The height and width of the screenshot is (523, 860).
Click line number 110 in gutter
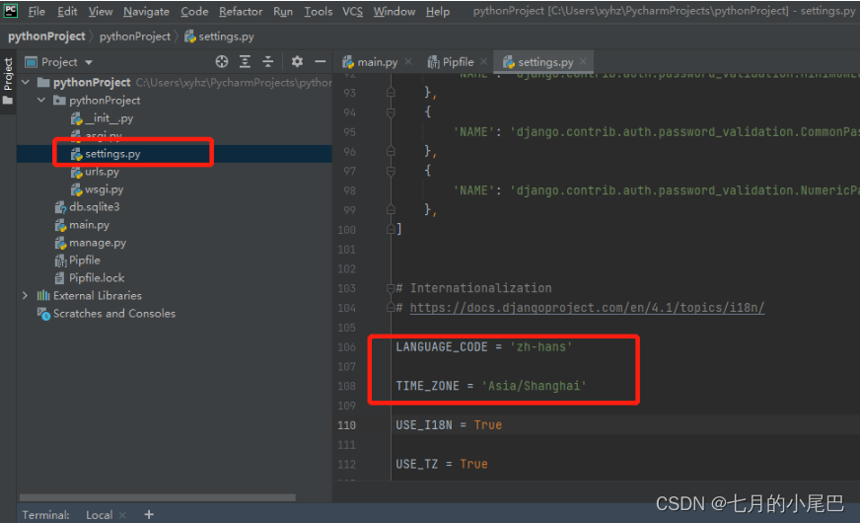tap(346, 425)
